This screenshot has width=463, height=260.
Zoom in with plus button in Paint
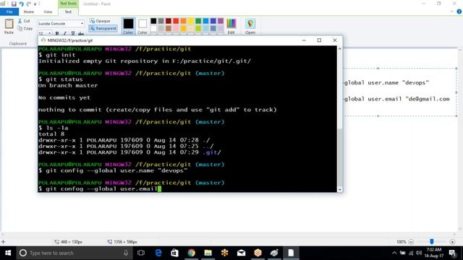coord(452,242)
